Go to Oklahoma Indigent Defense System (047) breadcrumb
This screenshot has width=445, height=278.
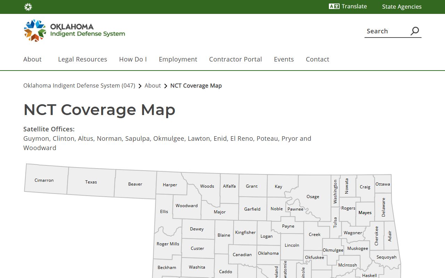[x=79, y=85]
